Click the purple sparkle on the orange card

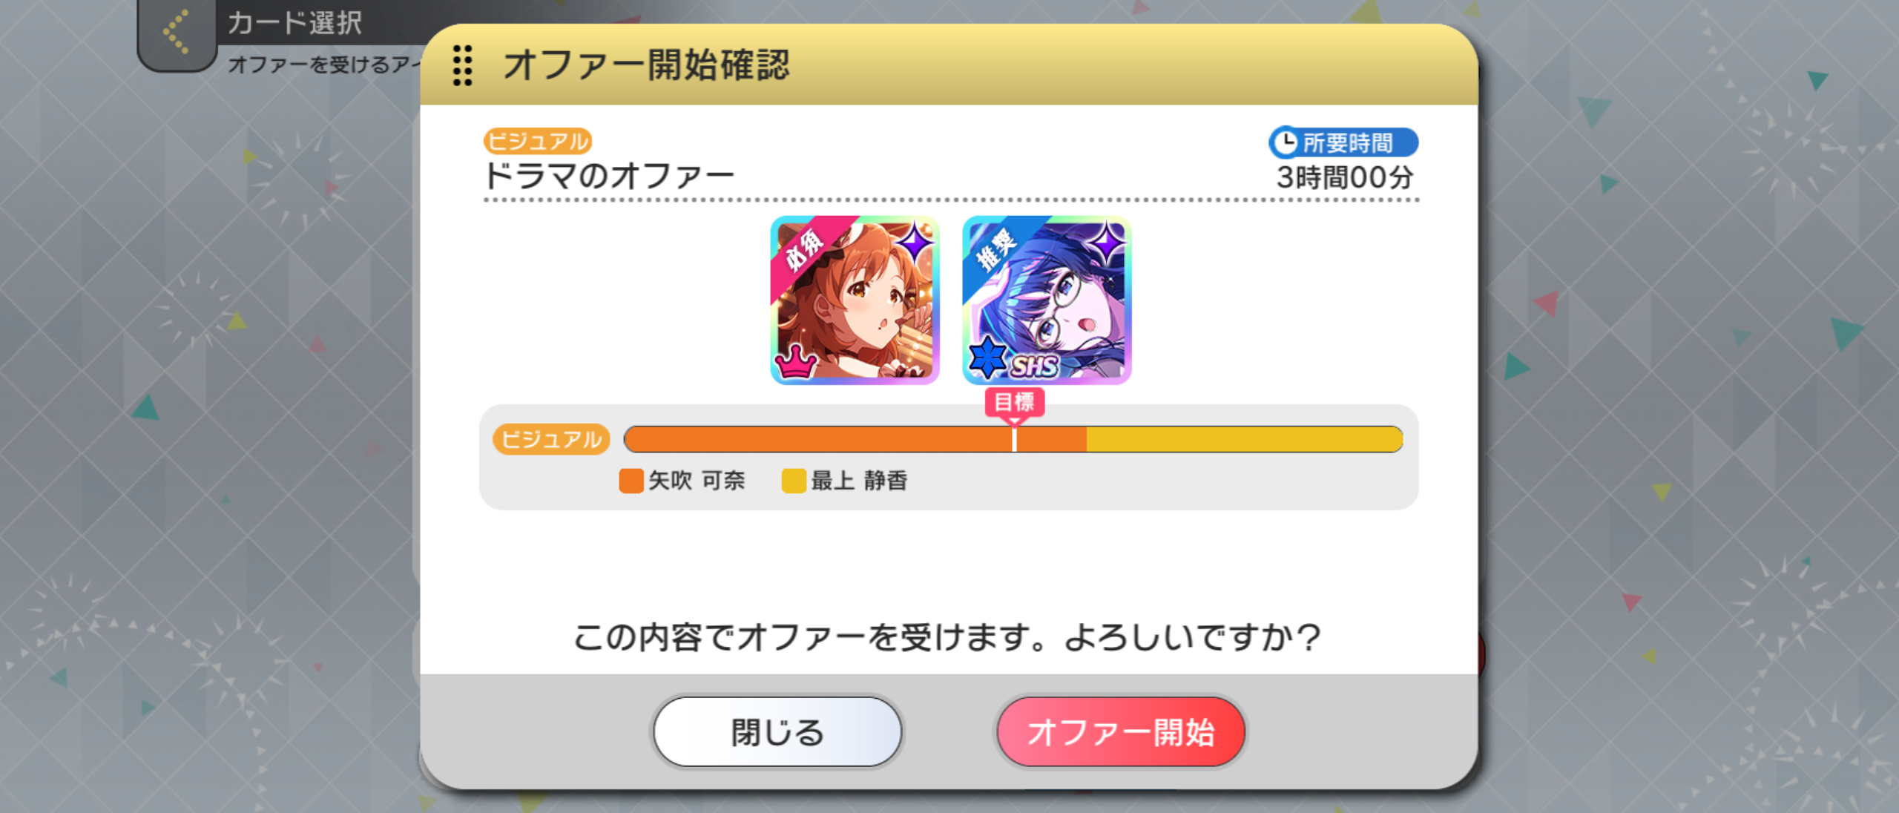[x=914, y=243]
